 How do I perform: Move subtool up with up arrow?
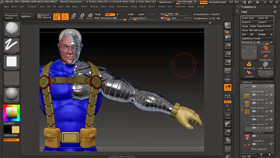[x=261, y=155]
